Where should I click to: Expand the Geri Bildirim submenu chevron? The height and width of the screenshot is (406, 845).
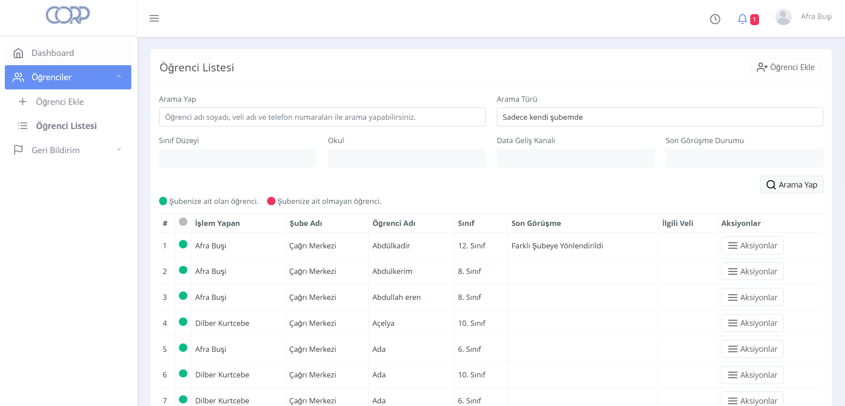tap(119, 150)
